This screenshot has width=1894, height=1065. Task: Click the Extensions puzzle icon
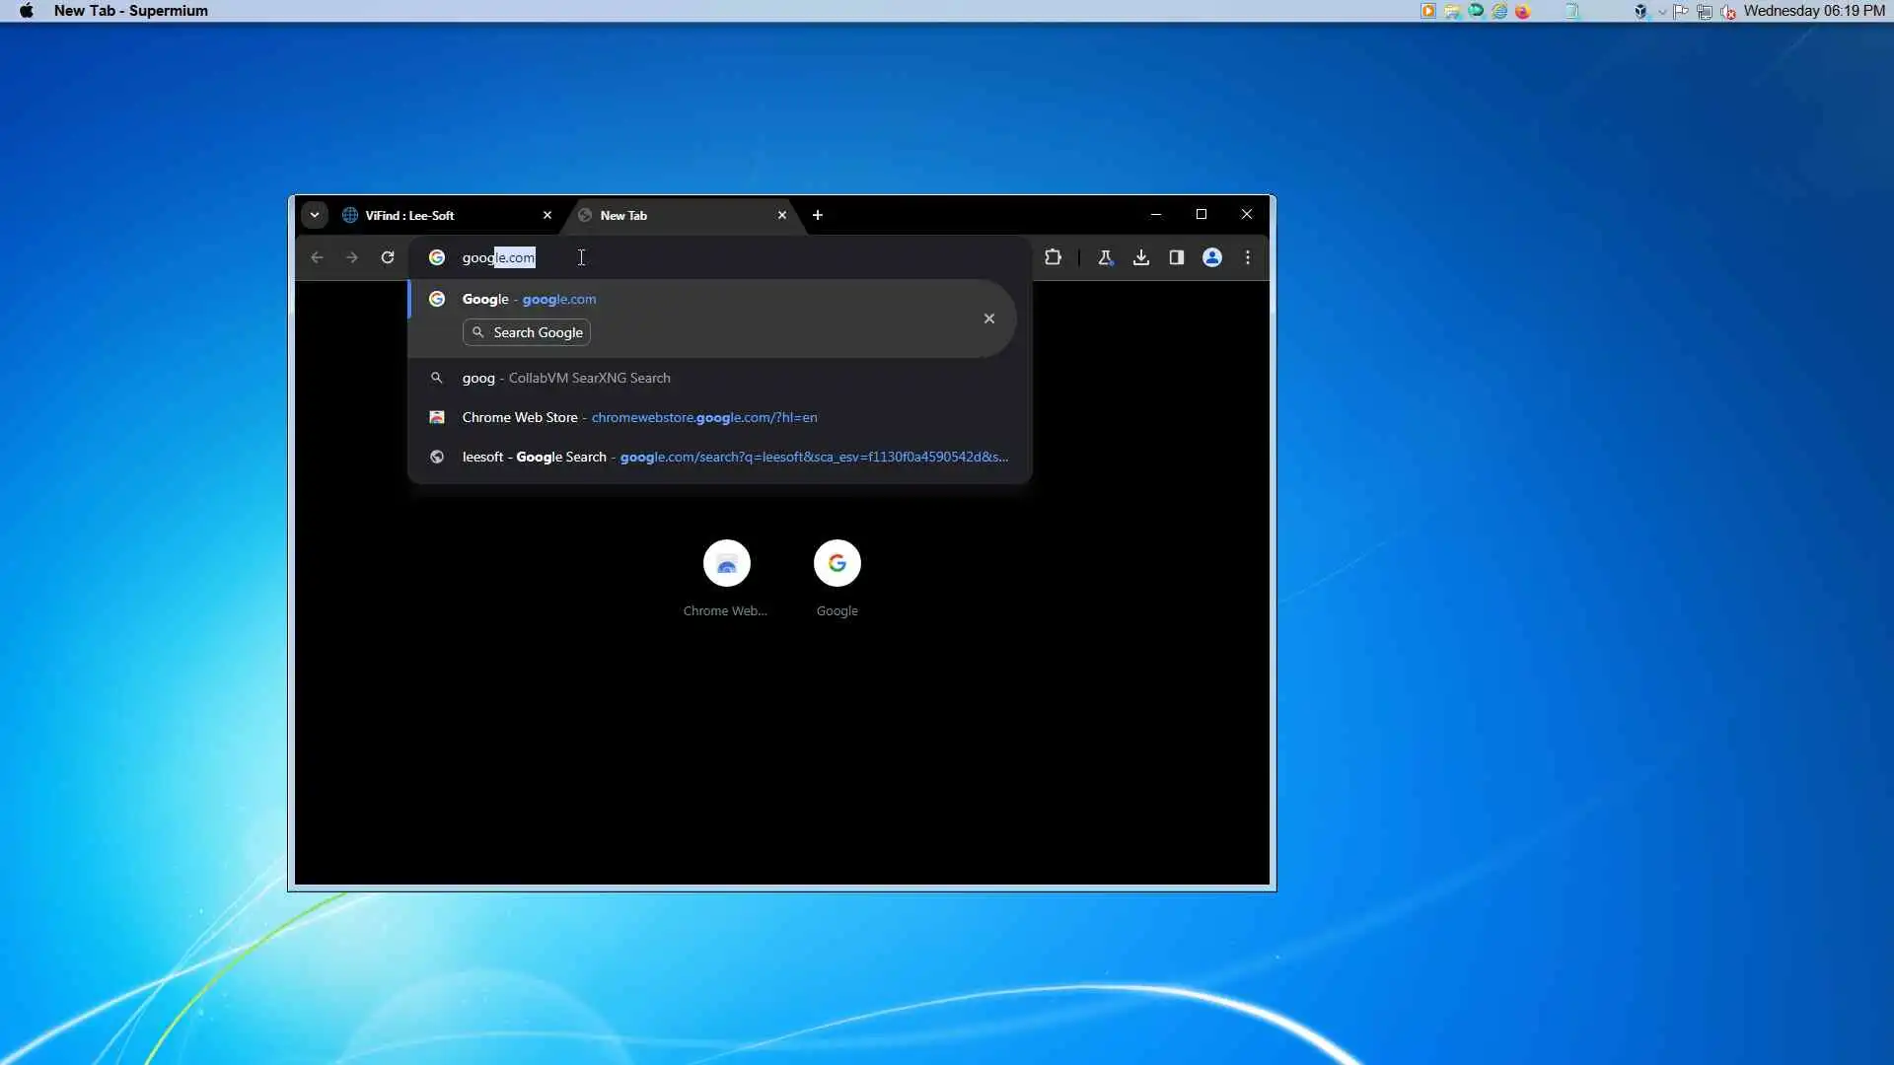[x=1053, y=257]
